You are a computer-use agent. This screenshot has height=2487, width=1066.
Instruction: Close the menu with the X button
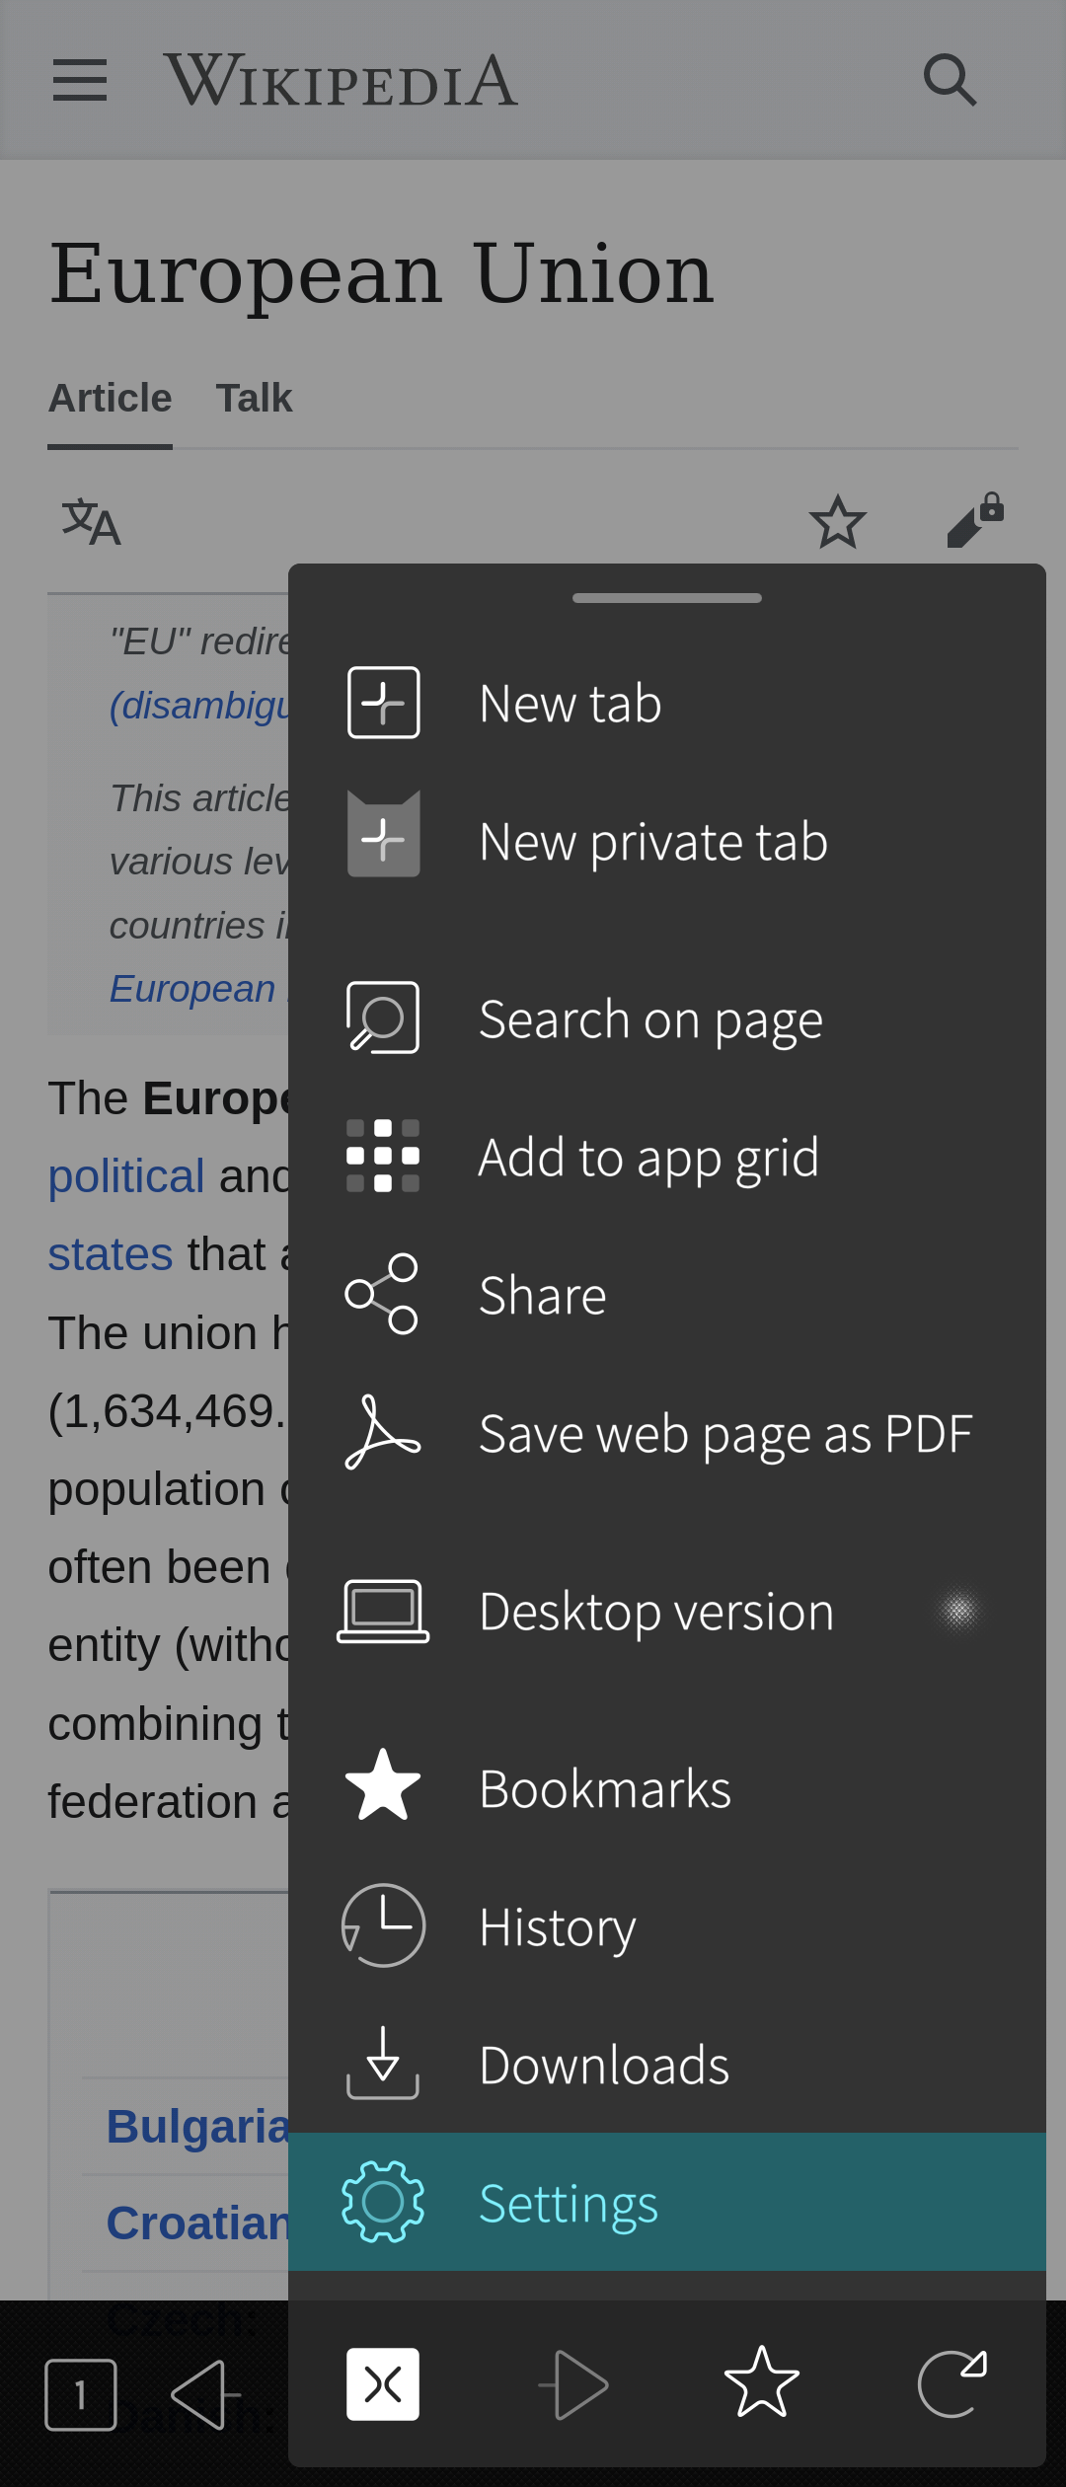[x=383, y=2384]
